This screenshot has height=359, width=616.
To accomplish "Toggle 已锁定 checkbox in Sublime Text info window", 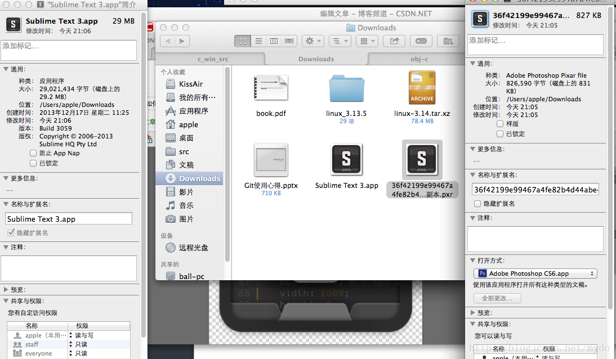I will [x=33, y=163].
